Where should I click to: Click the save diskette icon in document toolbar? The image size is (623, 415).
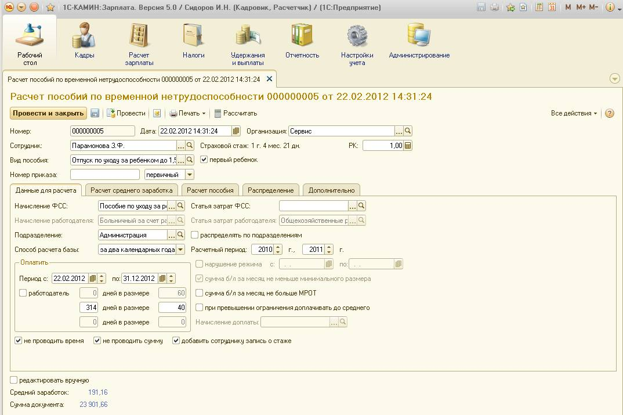95,113
